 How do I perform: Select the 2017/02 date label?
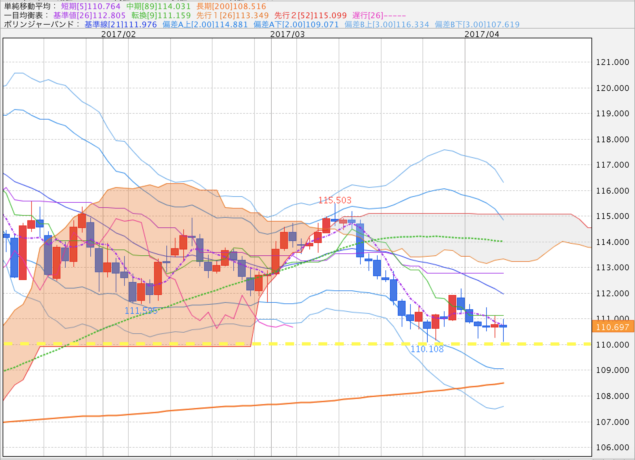click(118, 34)
